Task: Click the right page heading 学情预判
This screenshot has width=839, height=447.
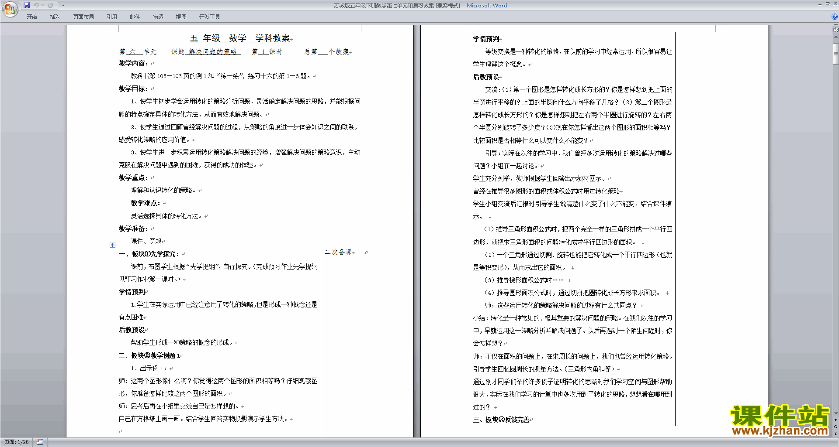Action: (x=486, y=39)
